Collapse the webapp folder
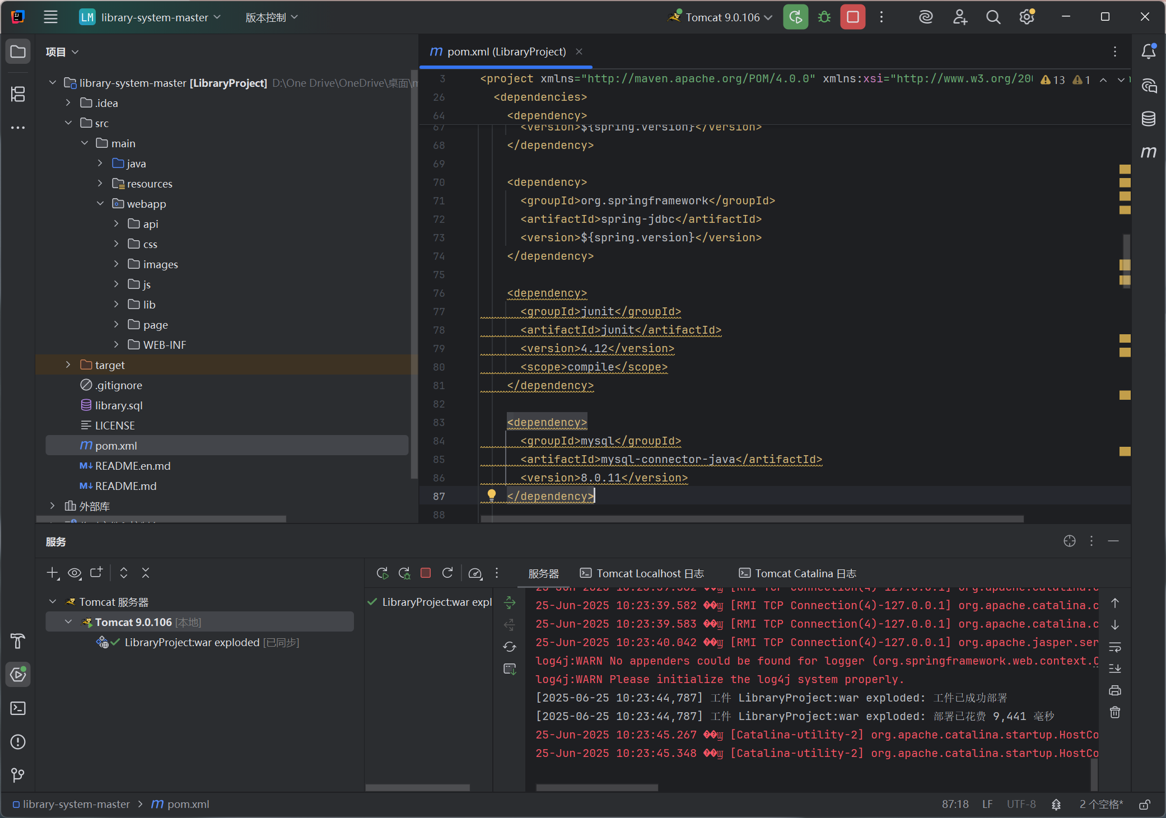This screenshot has width=1166, height=818. tap(100, 204)
